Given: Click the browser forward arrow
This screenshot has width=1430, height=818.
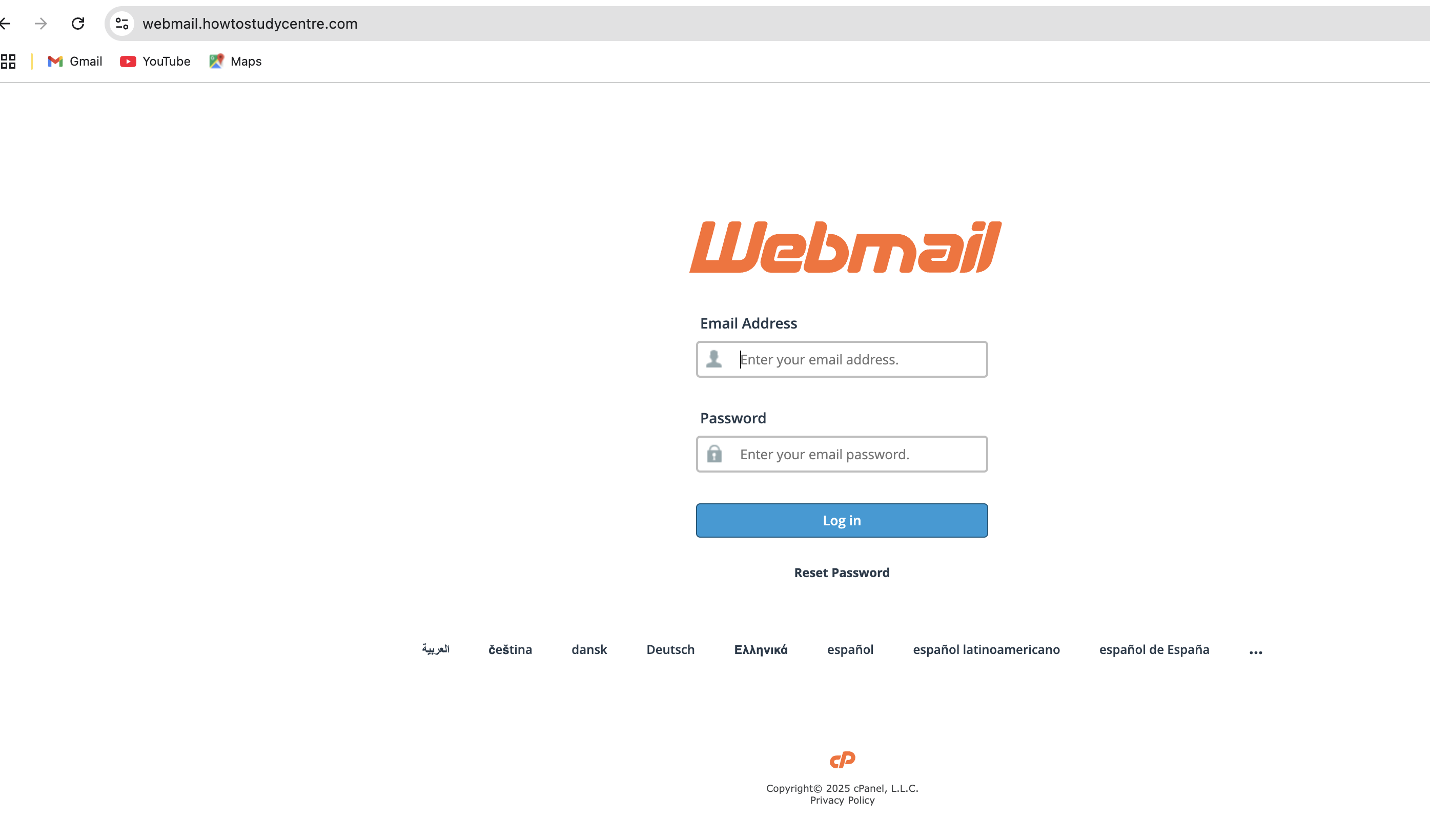Looking at the screenshot, I should point(40,24).
